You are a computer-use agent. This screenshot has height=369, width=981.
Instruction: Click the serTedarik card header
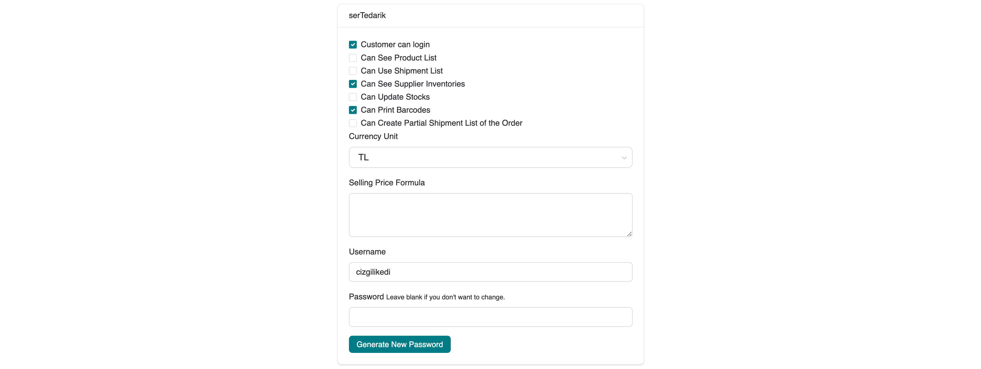pyautogui.click(x=490, y=16)
